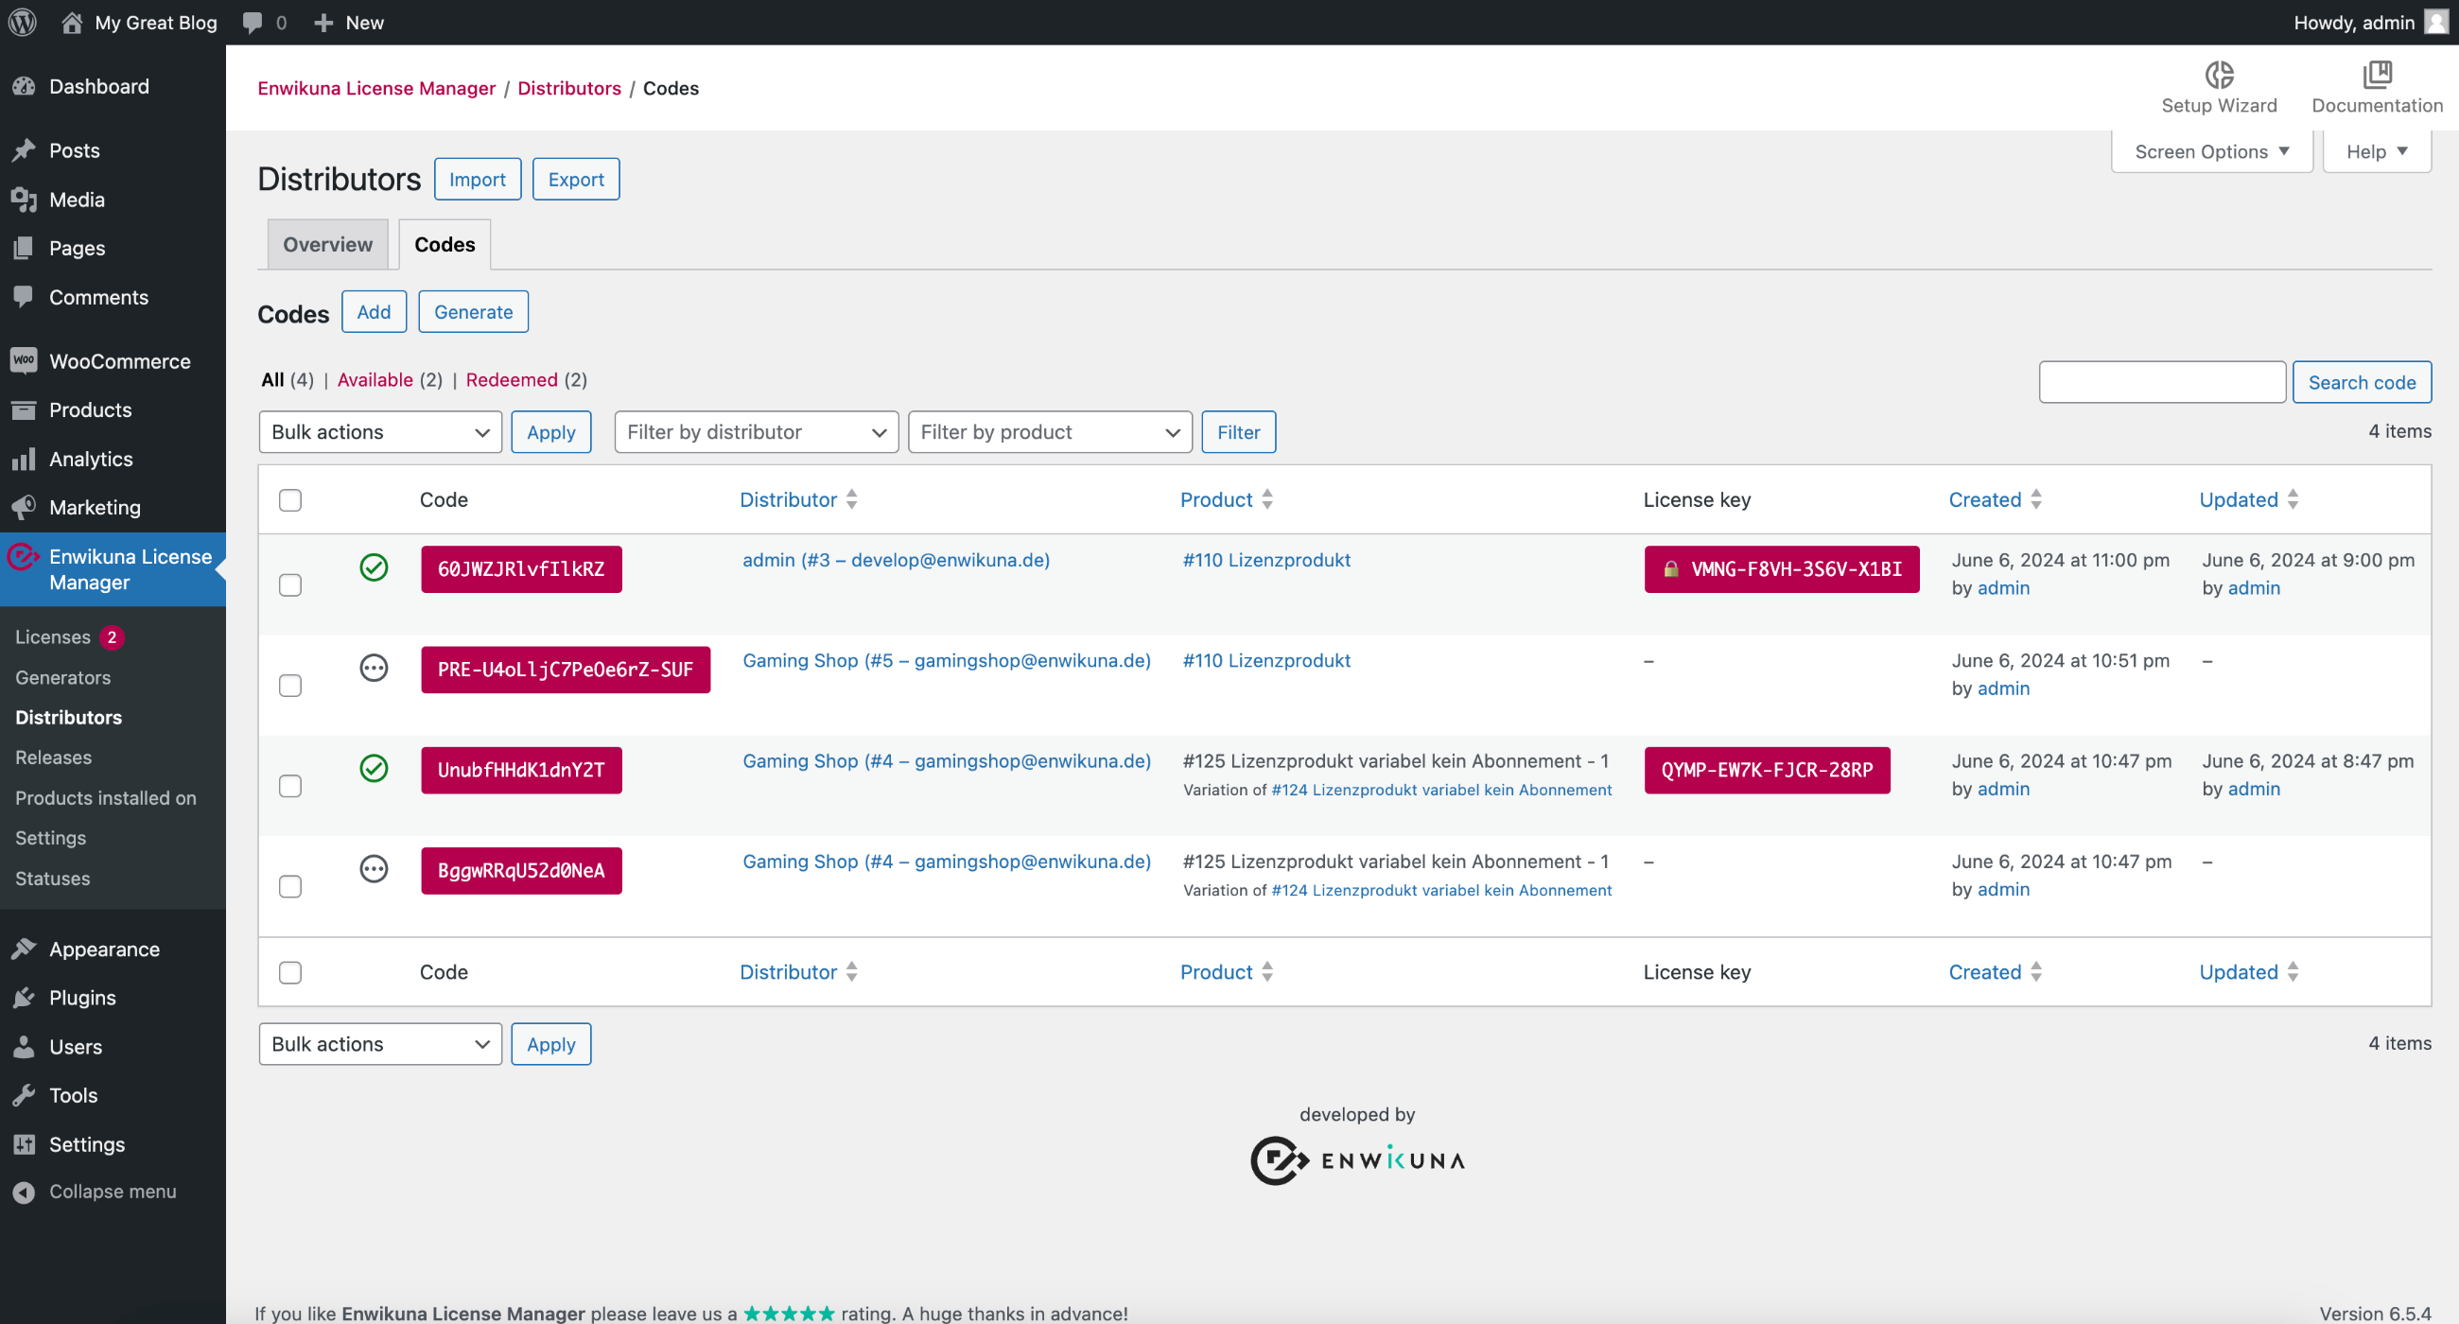Click lock icon on license key VMNG-F8VH-3S6V-X1BI
Screen dimensions: 2459x1324
click(x=1670, y=569)
